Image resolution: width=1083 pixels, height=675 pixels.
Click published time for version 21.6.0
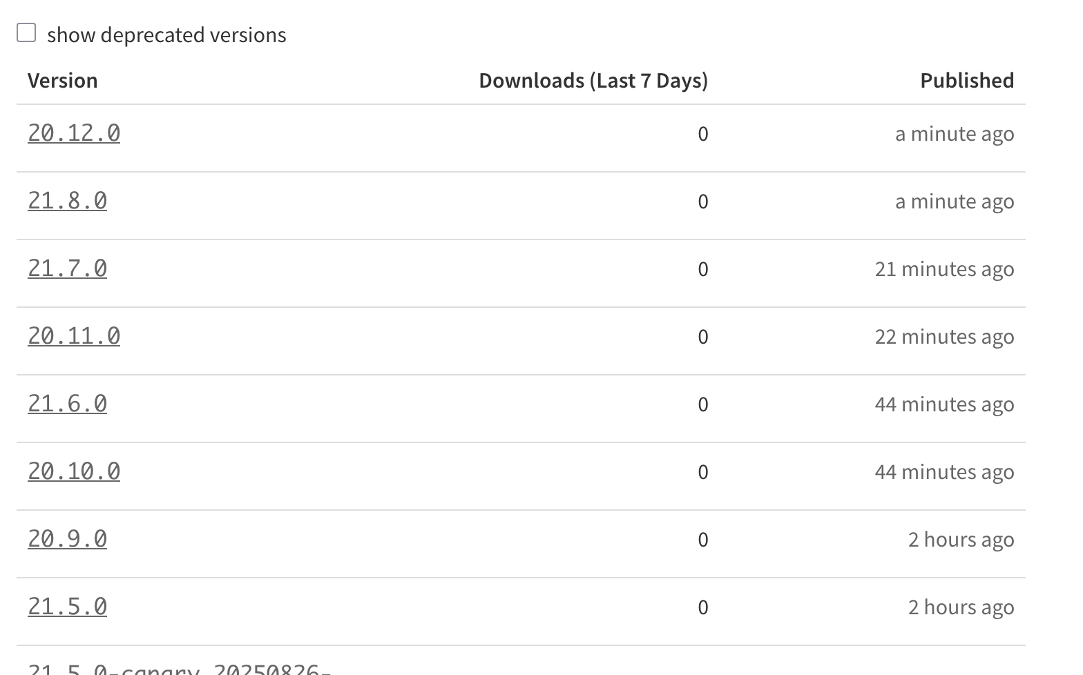point(944,404)
